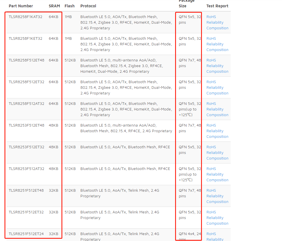Click 512KB flash value for TLSR8253F512AT32
Viewport: 282px width, 241px height.
click(x=70, y=169)
